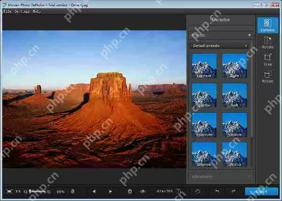The height and width of the screenshot is (201, 282).
Task: Apply the Gentle preset thumbnail
Action: pos(204,95)
